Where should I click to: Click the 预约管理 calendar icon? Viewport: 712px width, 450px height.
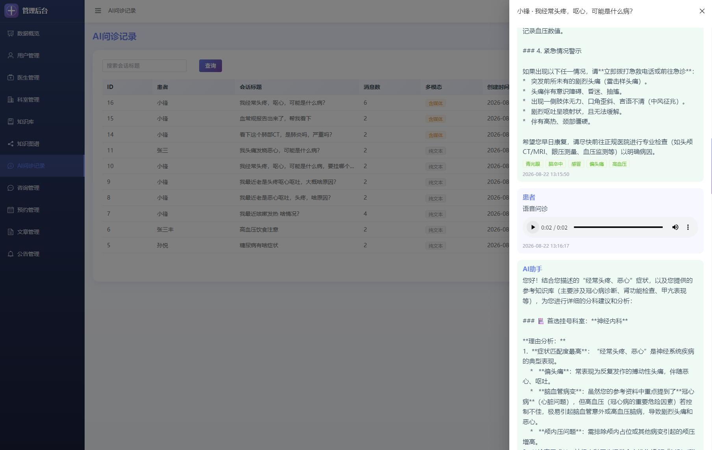point(11,210)
